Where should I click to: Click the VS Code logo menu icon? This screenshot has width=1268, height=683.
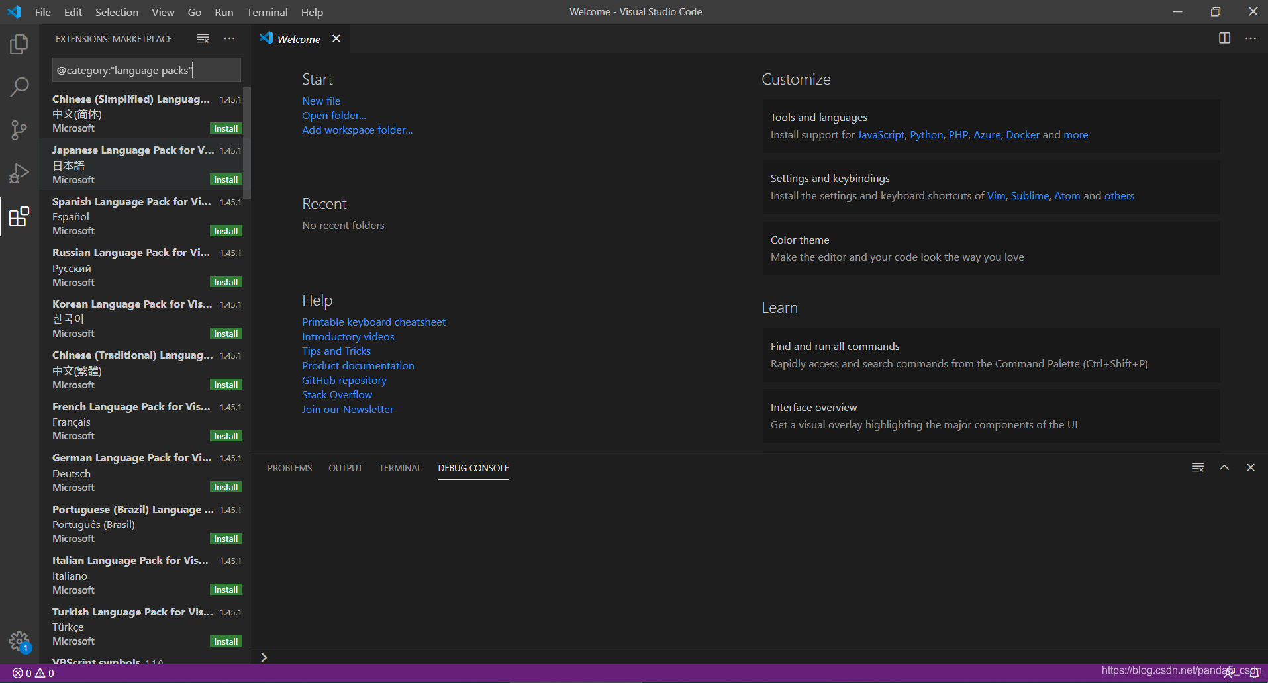(14, 12)
